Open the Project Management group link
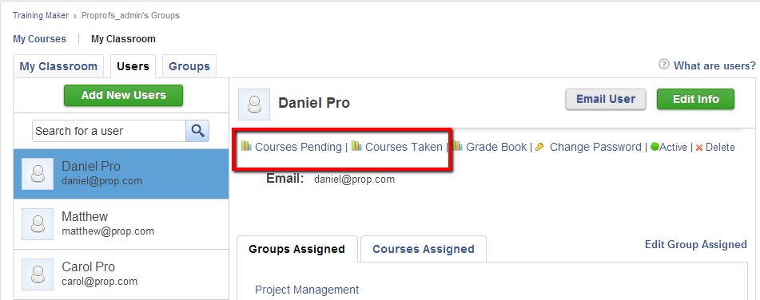This screenshot has height=300, width=760. (307, 290)
